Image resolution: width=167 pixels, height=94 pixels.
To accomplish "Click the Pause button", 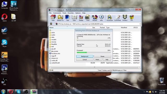I will (103, 56).
